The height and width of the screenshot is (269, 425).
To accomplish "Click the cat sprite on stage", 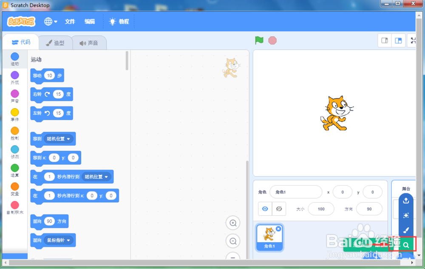I will [336, 113].
